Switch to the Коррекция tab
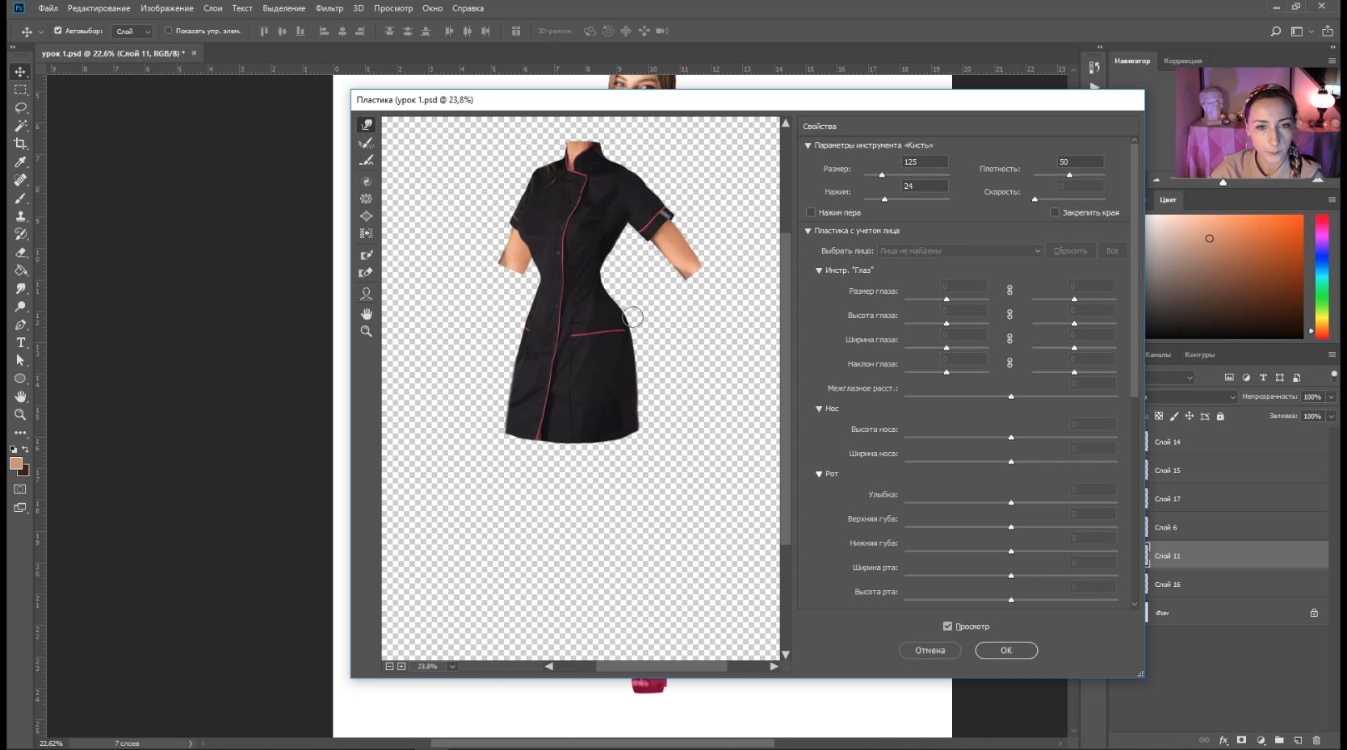 1182,61
